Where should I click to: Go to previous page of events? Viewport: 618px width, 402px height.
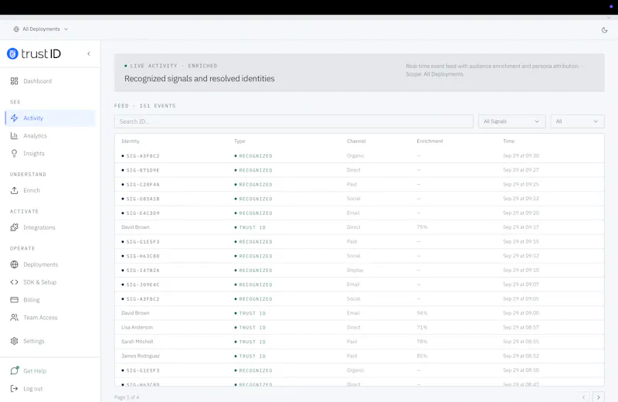pyautogui.click(x=584, y=397)
